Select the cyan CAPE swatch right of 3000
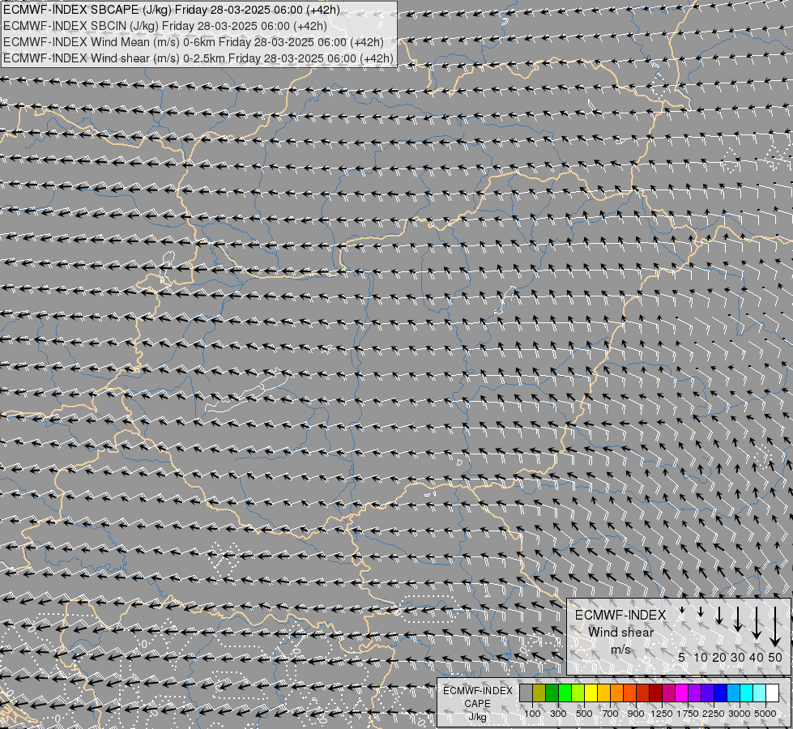 (746, 693)
